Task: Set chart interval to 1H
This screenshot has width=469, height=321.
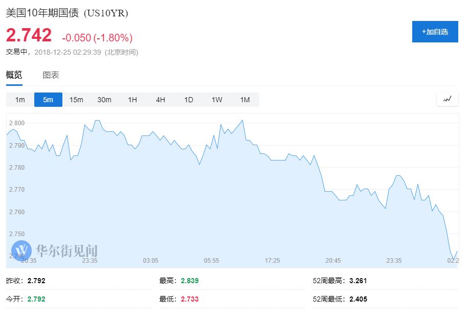Action: [x=132, y=100]
